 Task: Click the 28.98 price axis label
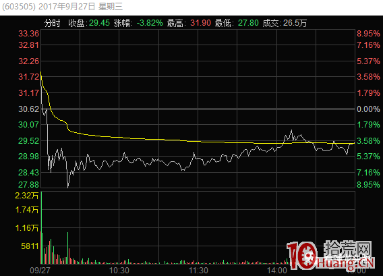pos(28,156)
